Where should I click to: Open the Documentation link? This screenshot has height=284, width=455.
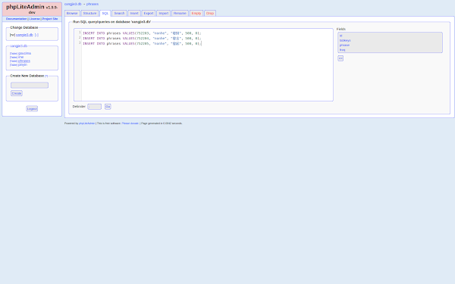click(x=16, y=19)
